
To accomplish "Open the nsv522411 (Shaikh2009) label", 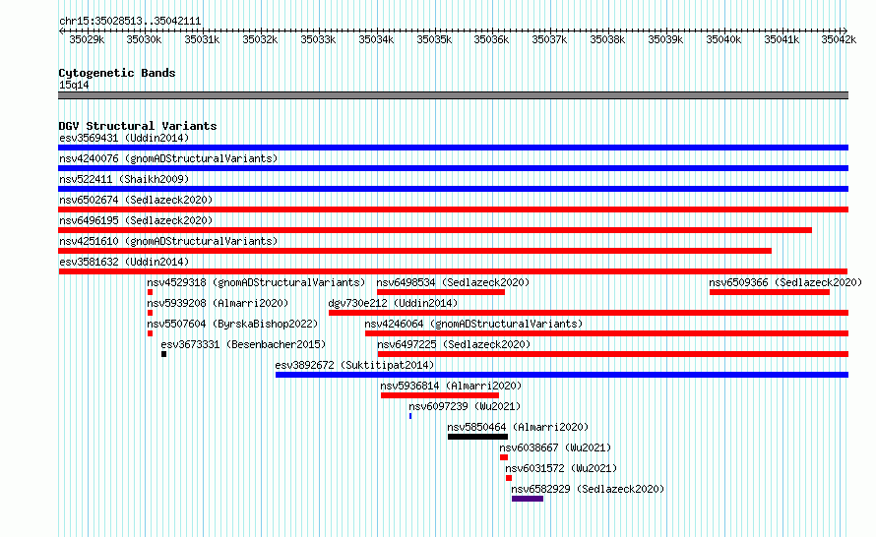I will pos(124,179).
